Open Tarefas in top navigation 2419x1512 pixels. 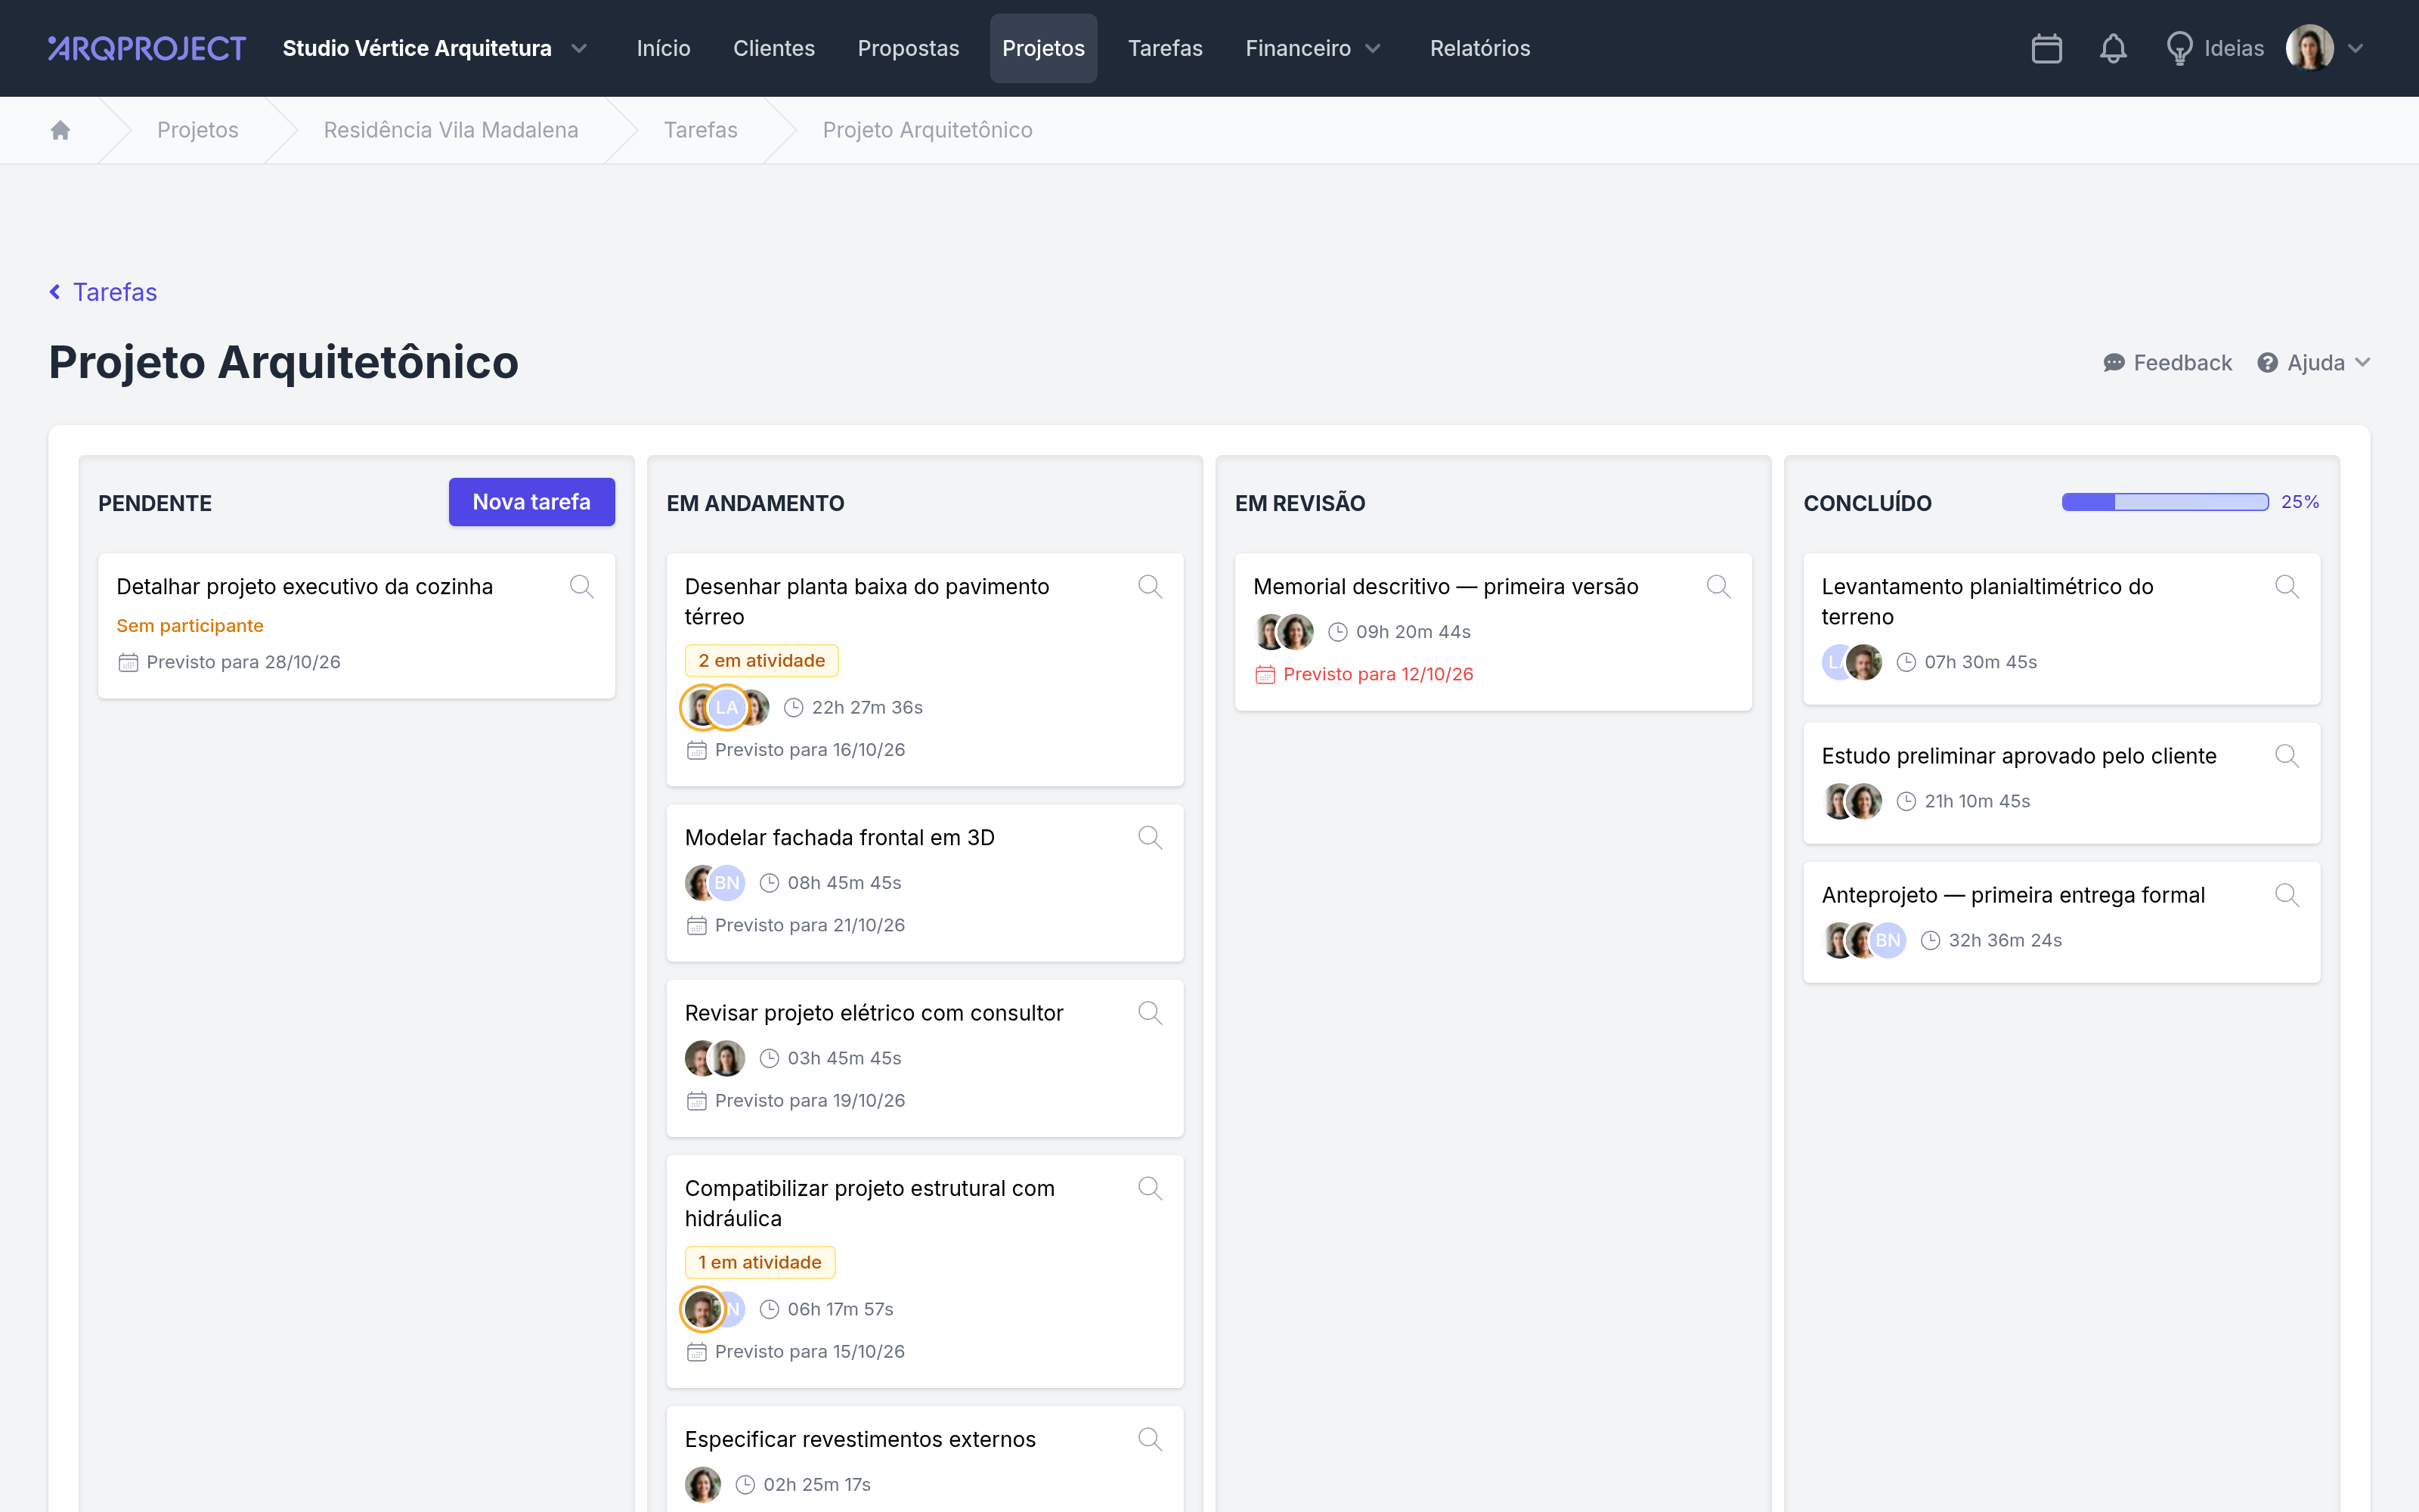pos(1164,48)
